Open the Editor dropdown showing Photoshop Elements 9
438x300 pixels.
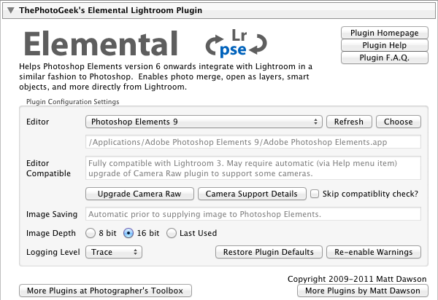pos(204,122)
